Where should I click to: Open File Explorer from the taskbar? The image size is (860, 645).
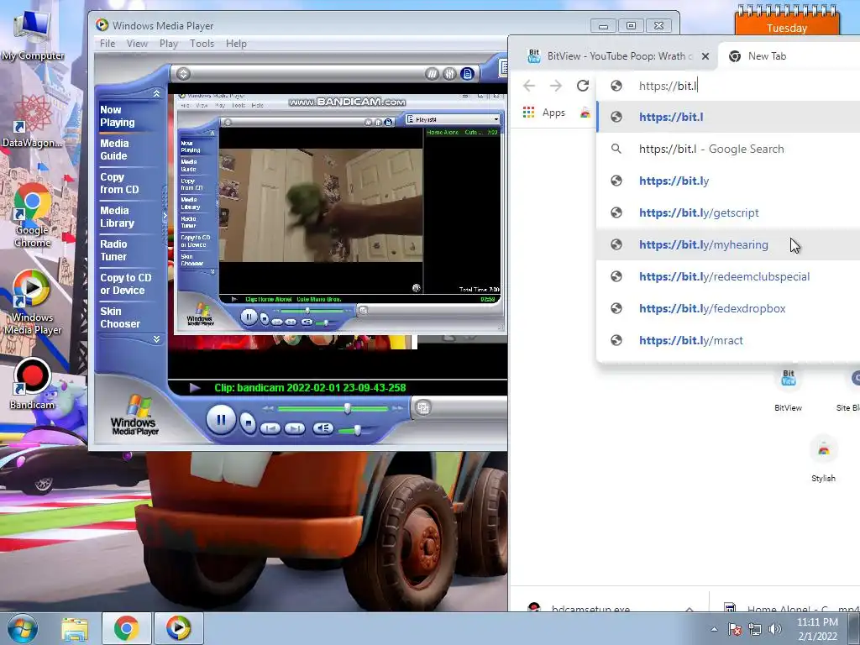tap(75, 628)
